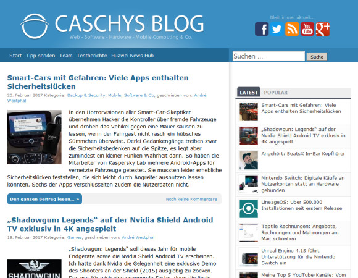Viewport: 358px width, 278px height.
Task: Open the YouTube channel icon
Action: [307, 29]
